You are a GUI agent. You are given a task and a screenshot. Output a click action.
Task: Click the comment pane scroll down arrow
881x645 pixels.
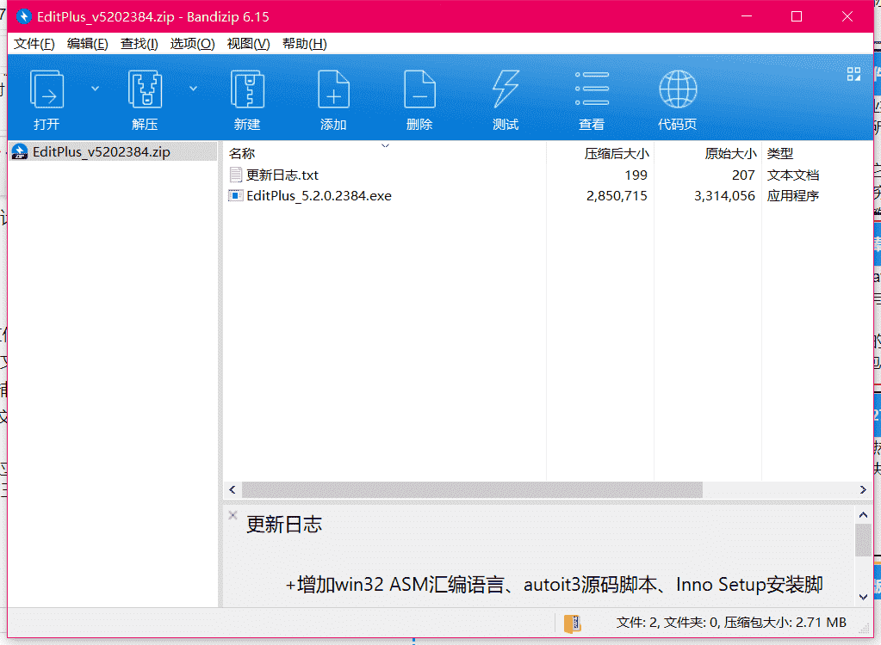[863, 597]
